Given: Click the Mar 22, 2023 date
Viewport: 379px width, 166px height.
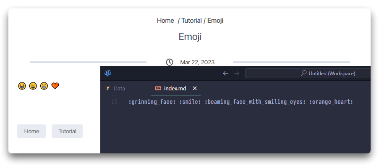Looking at the screenshot, I should pyautogui.click(x=197, y=63).
